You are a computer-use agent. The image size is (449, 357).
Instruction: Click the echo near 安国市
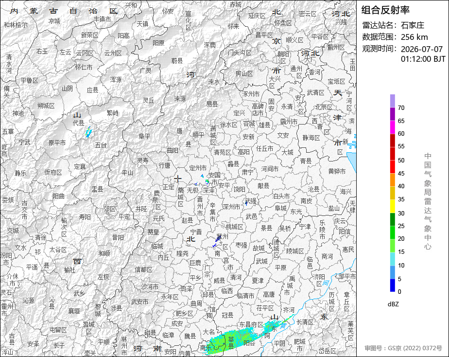[207, 181]
